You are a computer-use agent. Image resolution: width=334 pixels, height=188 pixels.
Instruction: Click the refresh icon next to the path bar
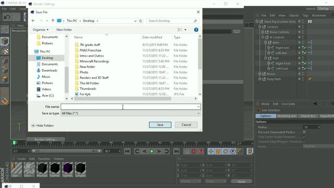pos(140,21)
